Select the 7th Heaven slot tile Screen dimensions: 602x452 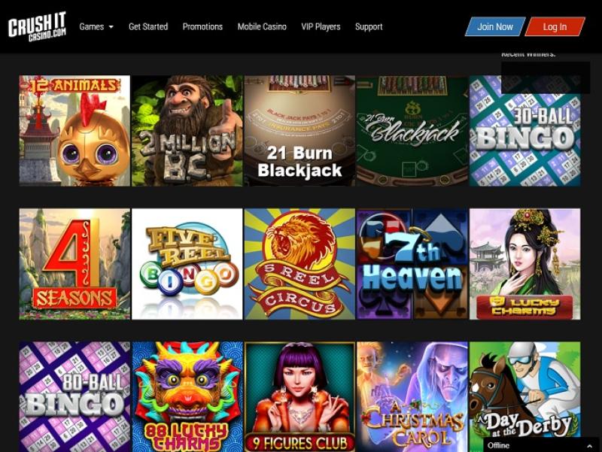412,264
